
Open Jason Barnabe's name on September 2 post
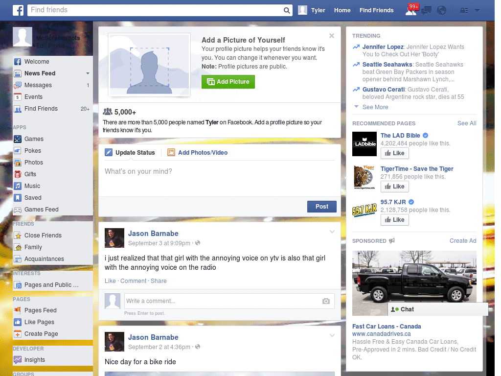coord(153,337)
